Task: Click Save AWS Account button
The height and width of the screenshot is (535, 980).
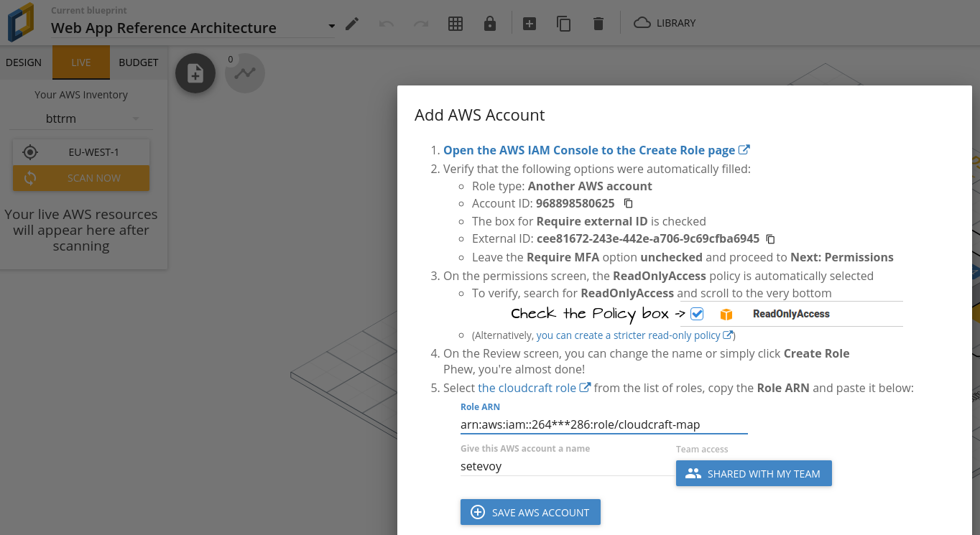Action: tap(530, 512)
